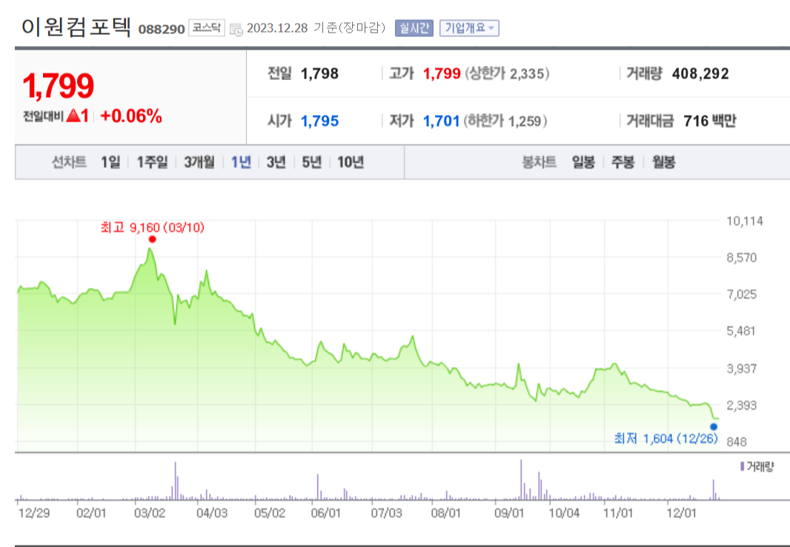Click the red 최고 9,160 high marker dot
The height and width of the screenshot is (547, 790).
click(152, 239)
